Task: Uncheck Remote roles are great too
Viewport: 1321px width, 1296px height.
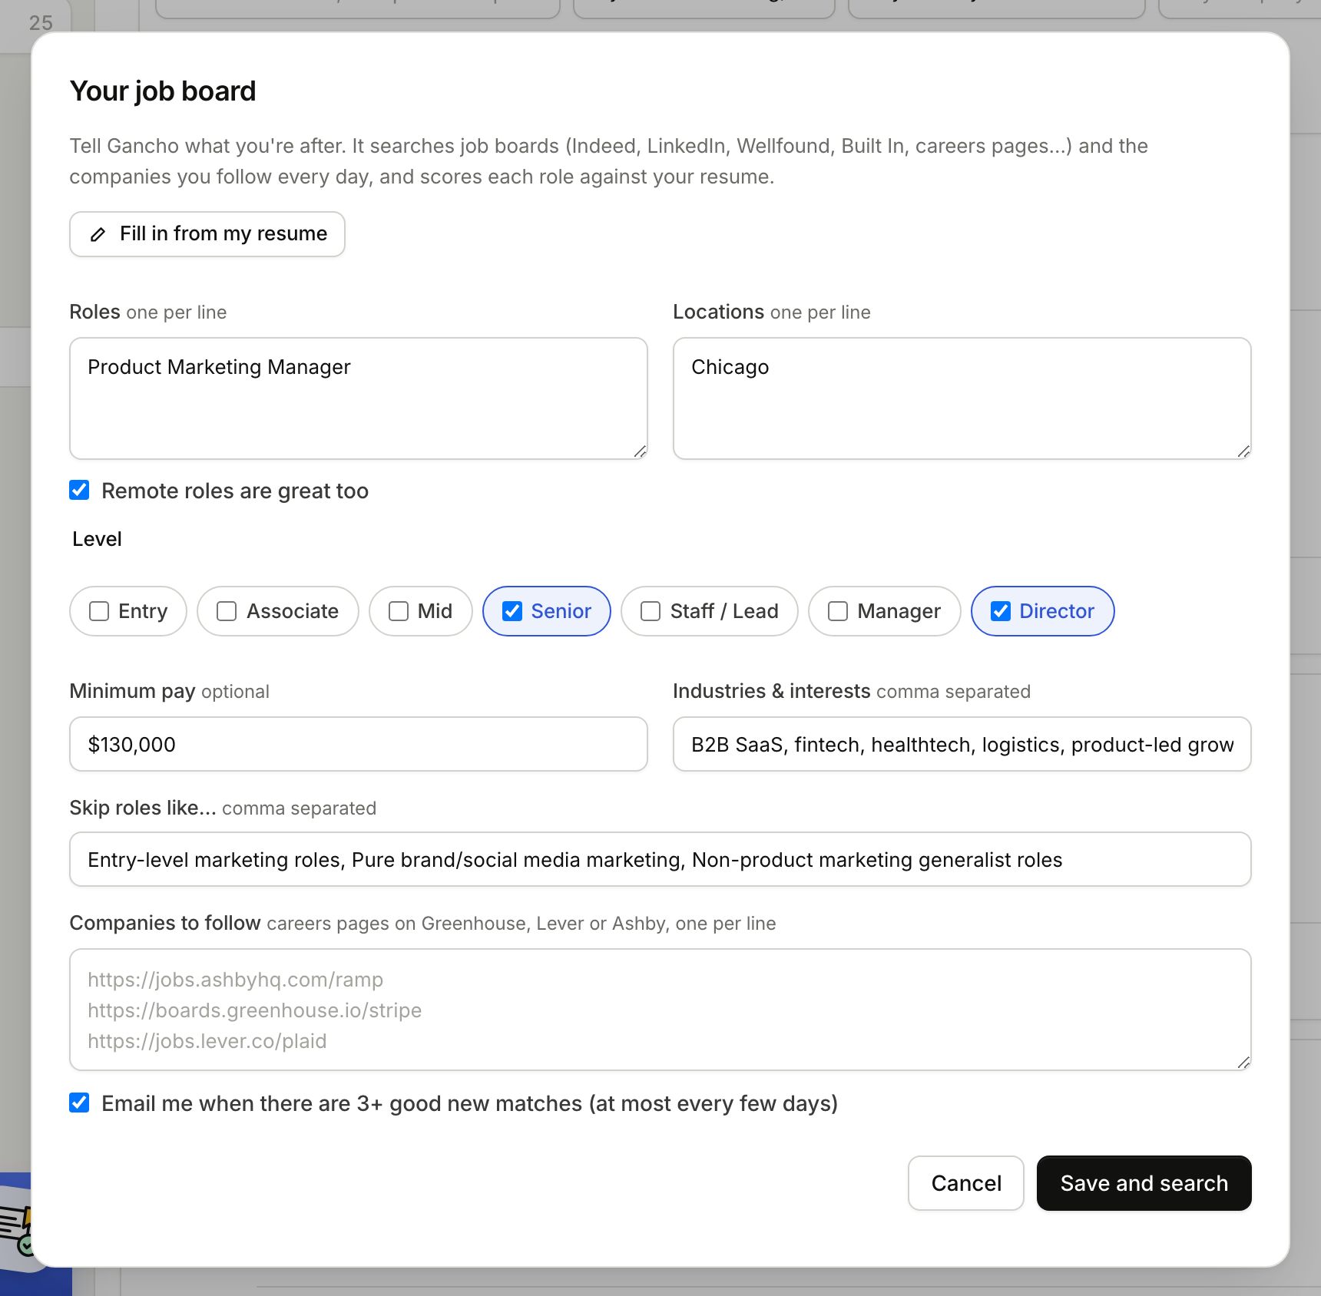Action: tap(79, 490)
